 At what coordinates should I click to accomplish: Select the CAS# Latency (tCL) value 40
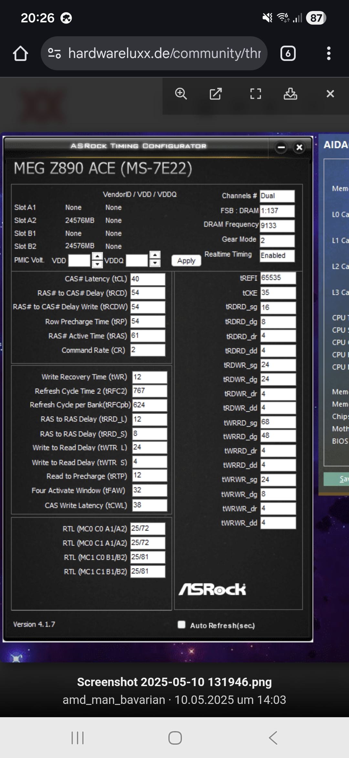[x=148, y=279]
